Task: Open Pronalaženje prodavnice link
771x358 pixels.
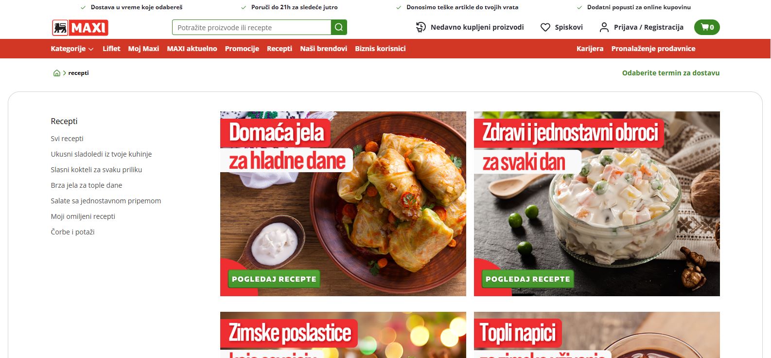Action: (x=653, y=49)
